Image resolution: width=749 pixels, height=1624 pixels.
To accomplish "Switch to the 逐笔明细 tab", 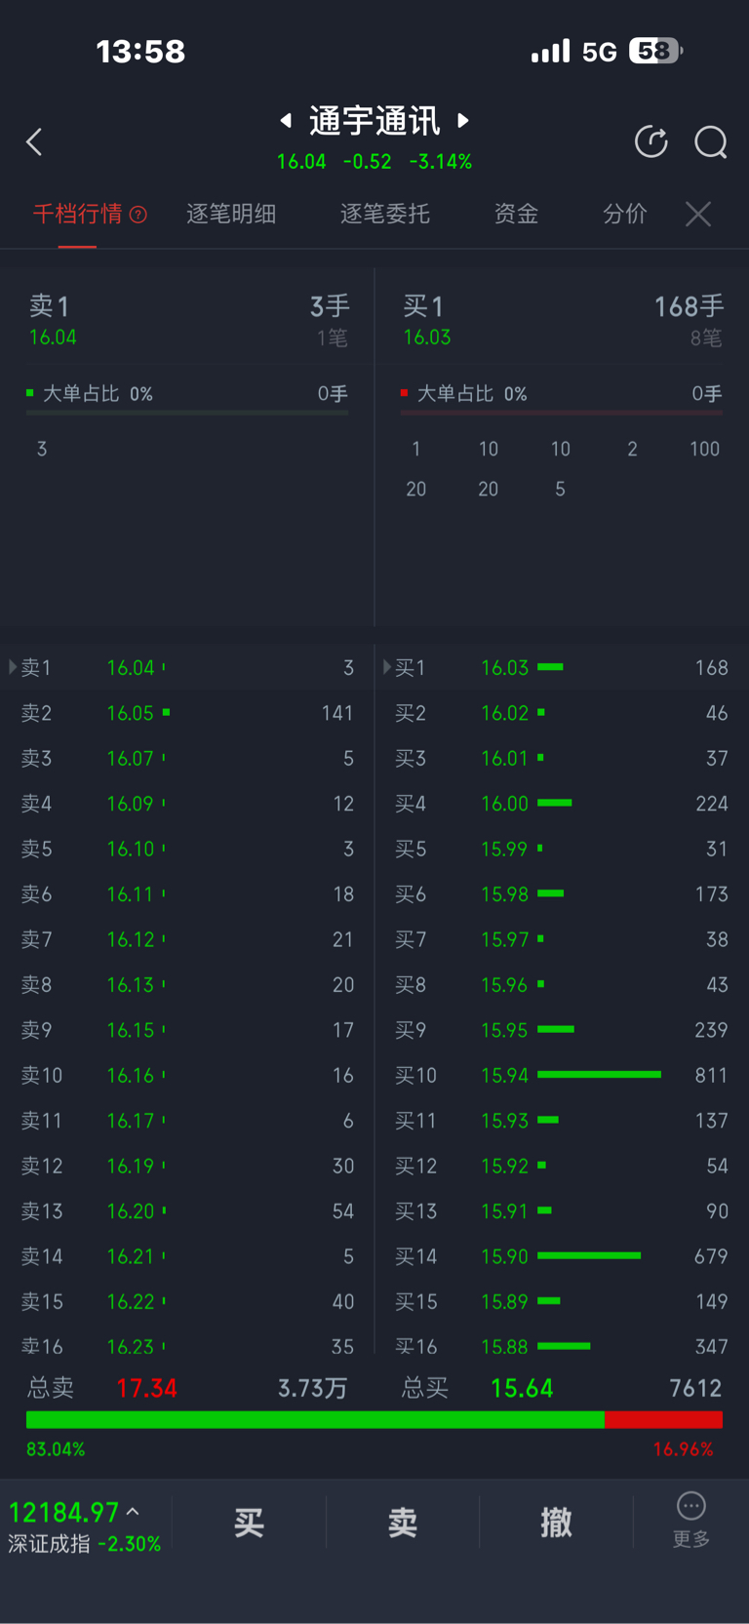I will (232, 214).
